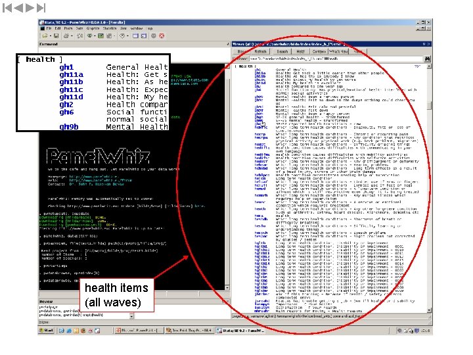Viewport: 473px width, 355px height.
Task: Click the gh6 variable link in zoomed callout
Action: pos(66,112)
